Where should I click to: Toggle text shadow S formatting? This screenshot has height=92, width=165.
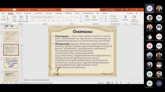(x=40, y=20)
